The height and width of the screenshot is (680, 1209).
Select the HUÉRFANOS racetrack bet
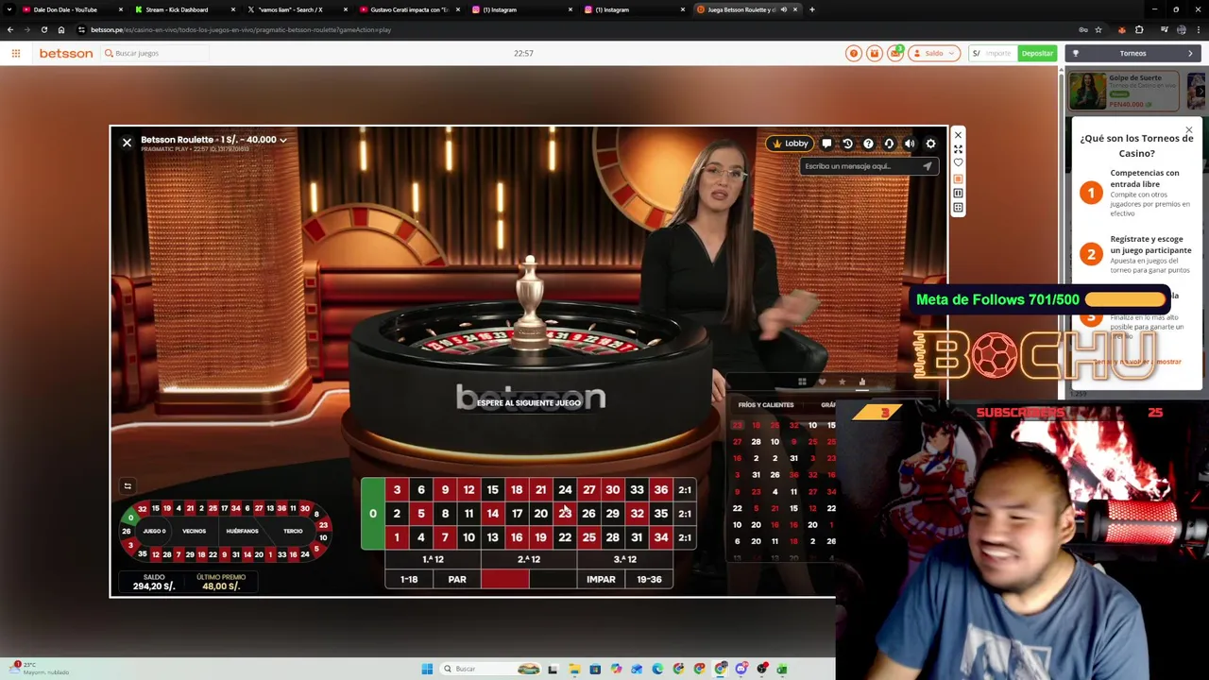point(242,531)
